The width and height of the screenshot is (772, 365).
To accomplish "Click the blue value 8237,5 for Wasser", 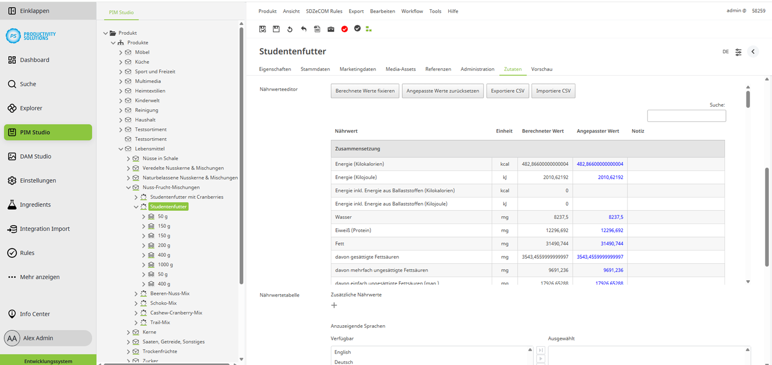I will tap(616, 217).
